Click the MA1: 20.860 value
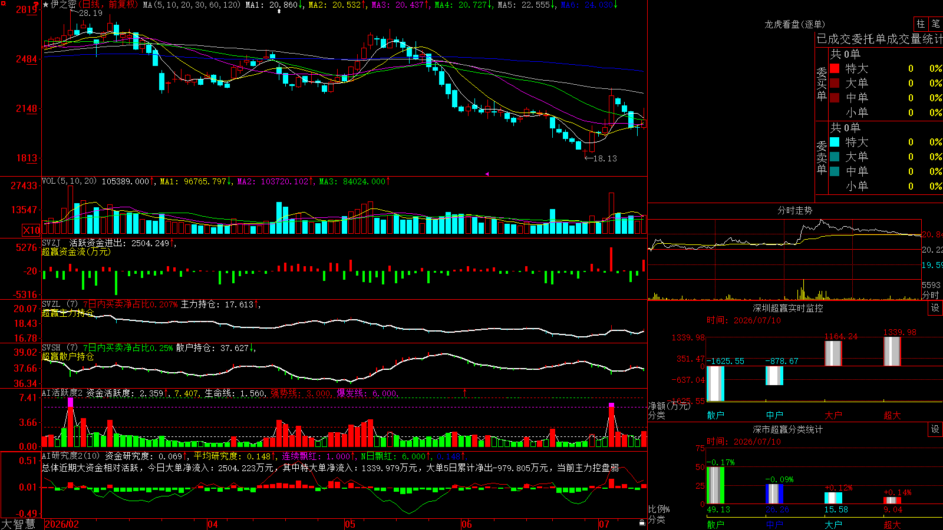 (x=274, y=5)
